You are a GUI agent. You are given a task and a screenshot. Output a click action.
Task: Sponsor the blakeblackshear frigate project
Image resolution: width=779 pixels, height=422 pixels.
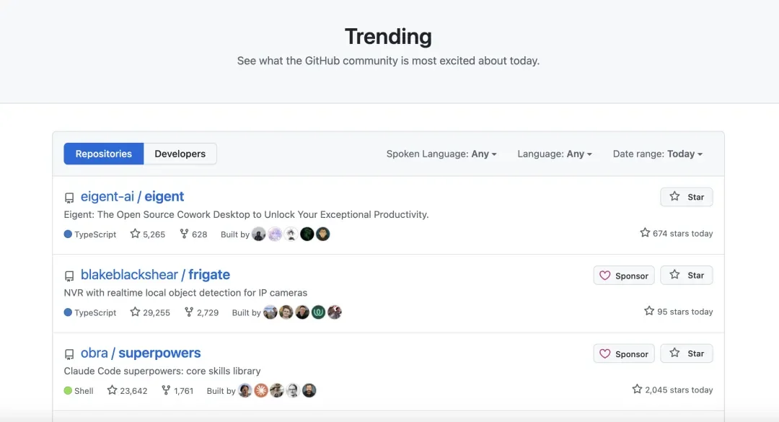click(624, 276)
